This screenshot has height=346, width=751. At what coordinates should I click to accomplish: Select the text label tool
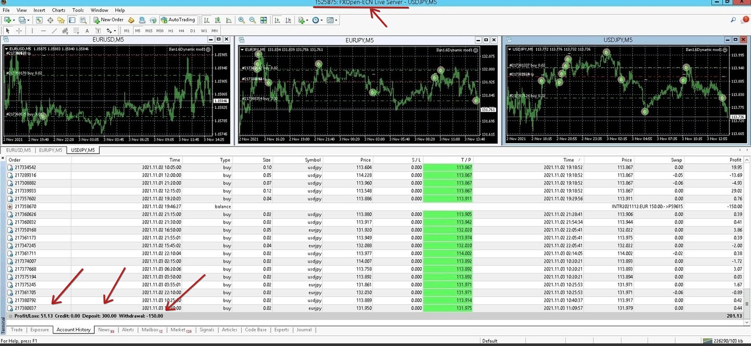(98, 31)
